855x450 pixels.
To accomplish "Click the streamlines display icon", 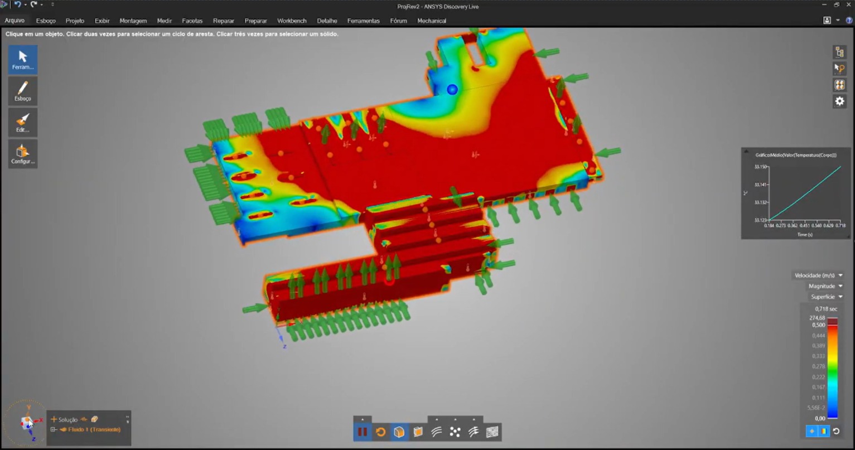I will click(437, 432).
